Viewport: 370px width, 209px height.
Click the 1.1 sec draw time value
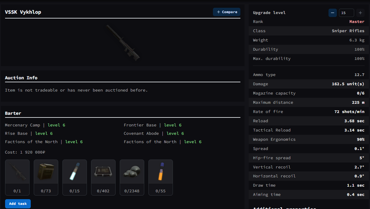(356, 185)
